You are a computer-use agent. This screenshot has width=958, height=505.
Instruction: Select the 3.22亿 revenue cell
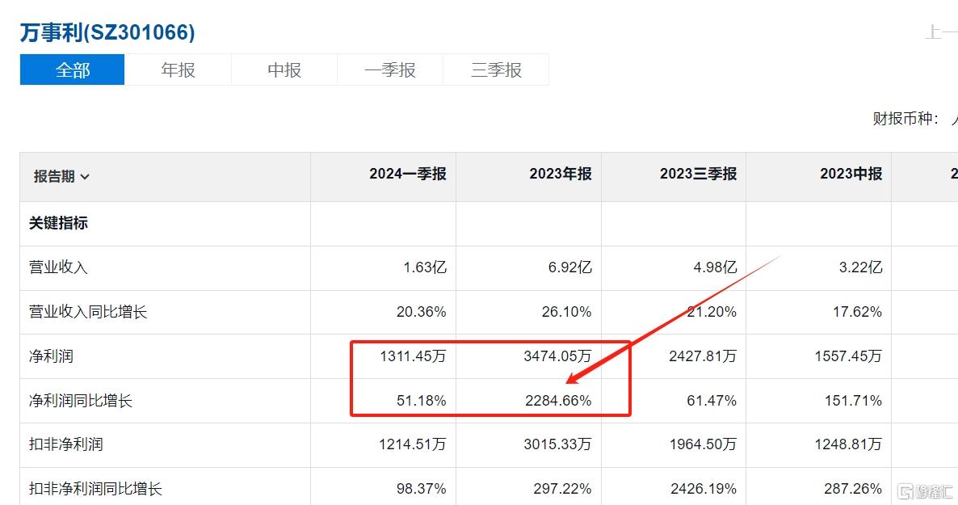(x=860, y=267)
